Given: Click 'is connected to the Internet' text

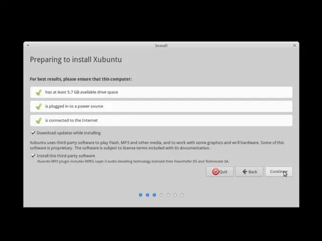Looking at the screenshot, I should 71,120.
